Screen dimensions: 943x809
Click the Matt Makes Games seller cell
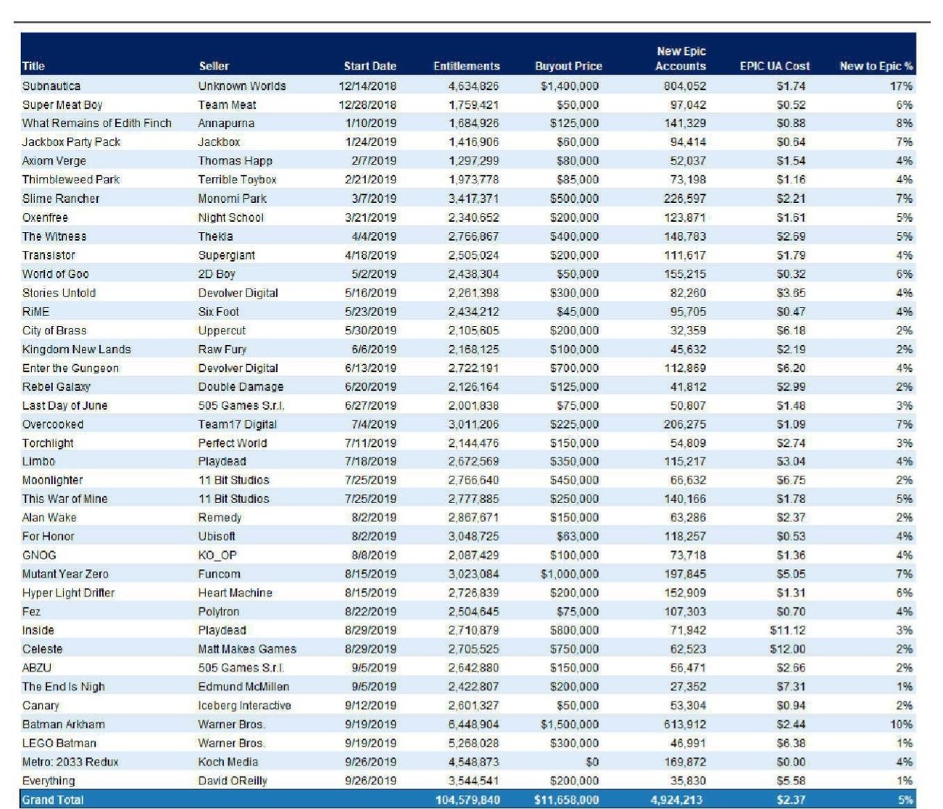click(x=247, y=650)
